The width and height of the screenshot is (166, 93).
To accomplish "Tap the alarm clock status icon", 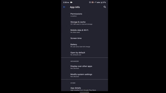I will coord(90,2).
